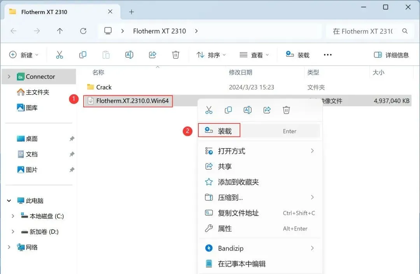Unpin 图片 with its pin icon

pyautogui.click(x=72, y=170)
